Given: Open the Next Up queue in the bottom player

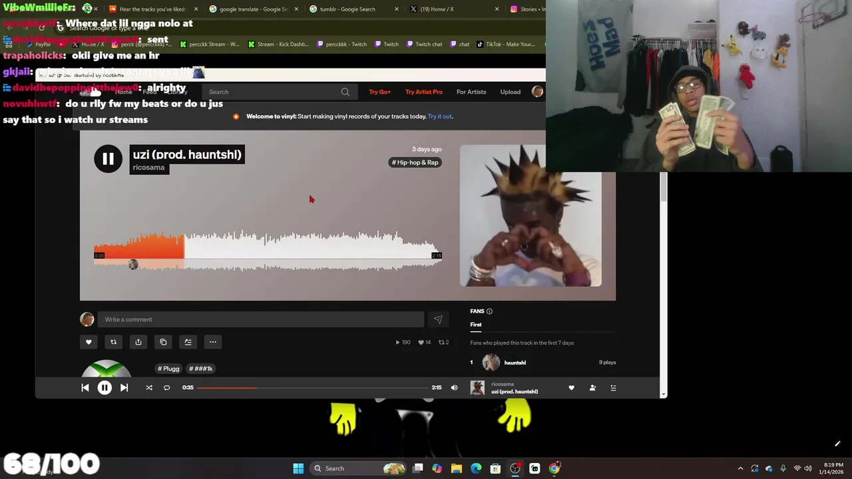Looking at the screenshot, I should pyautogui.click(x=613, y=388).
